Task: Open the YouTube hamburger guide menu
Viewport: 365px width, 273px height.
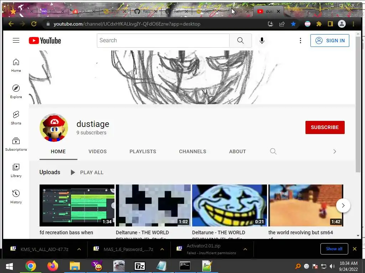Action: [16, 41]
